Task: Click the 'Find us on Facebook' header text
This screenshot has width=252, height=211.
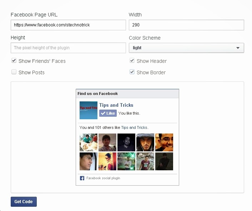Action: click(x=97, y=94)
